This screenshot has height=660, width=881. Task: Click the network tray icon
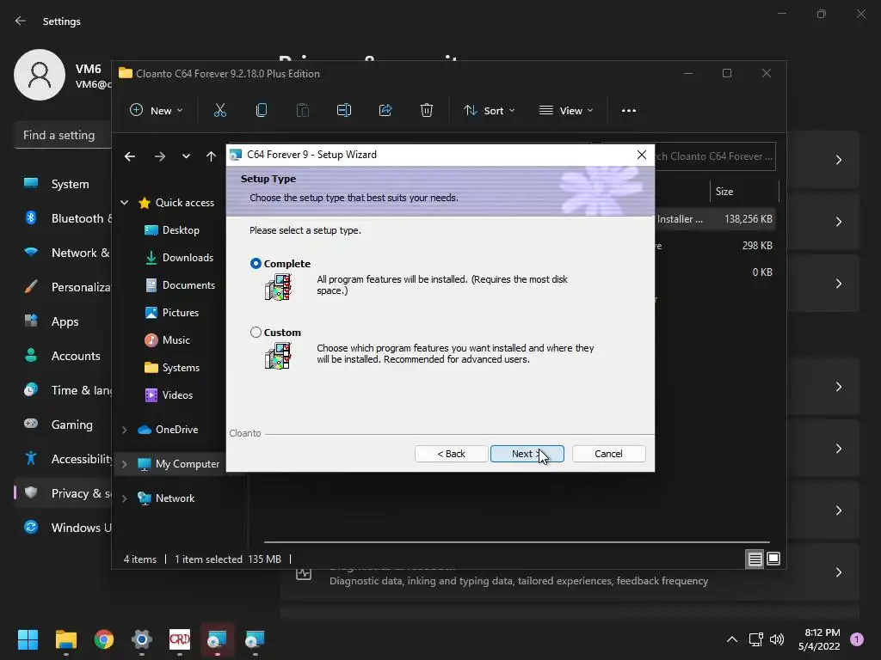tap(755, 639)
